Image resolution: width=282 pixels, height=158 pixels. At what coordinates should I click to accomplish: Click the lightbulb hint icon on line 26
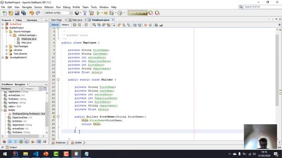click(54, 117)
